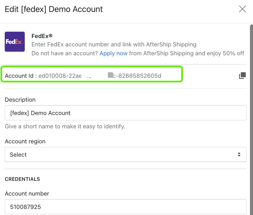Click the Account Id : label

pyautogui.click(x=21, y=76)
